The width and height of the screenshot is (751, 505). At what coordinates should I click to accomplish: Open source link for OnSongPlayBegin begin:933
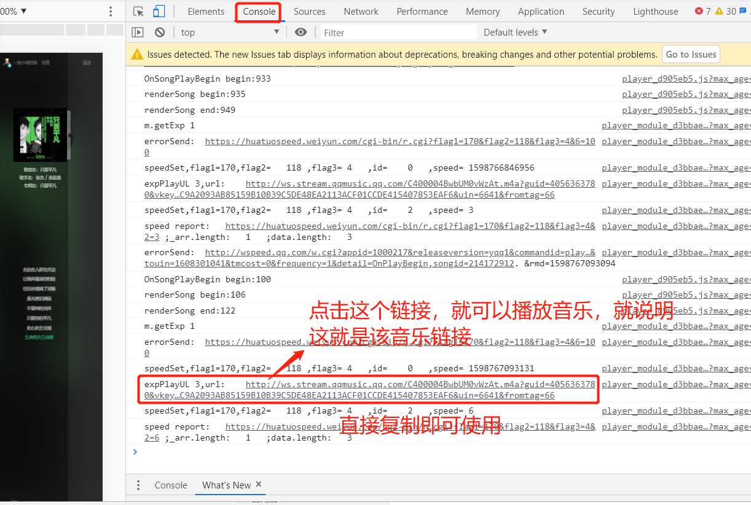click(686, 79)
